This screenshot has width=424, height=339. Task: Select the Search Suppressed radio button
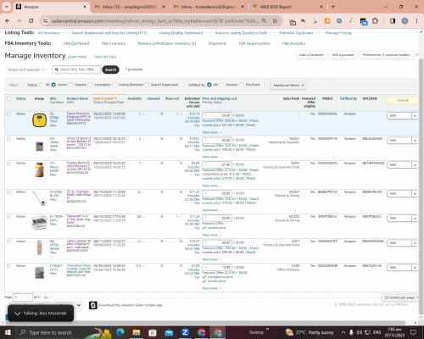click(147, 85)
